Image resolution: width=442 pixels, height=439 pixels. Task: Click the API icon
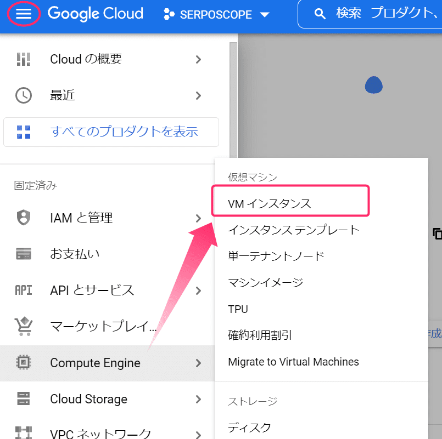tap(24, 290)
